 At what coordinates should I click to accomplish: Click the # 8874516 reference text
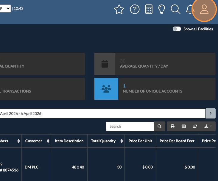9,170
